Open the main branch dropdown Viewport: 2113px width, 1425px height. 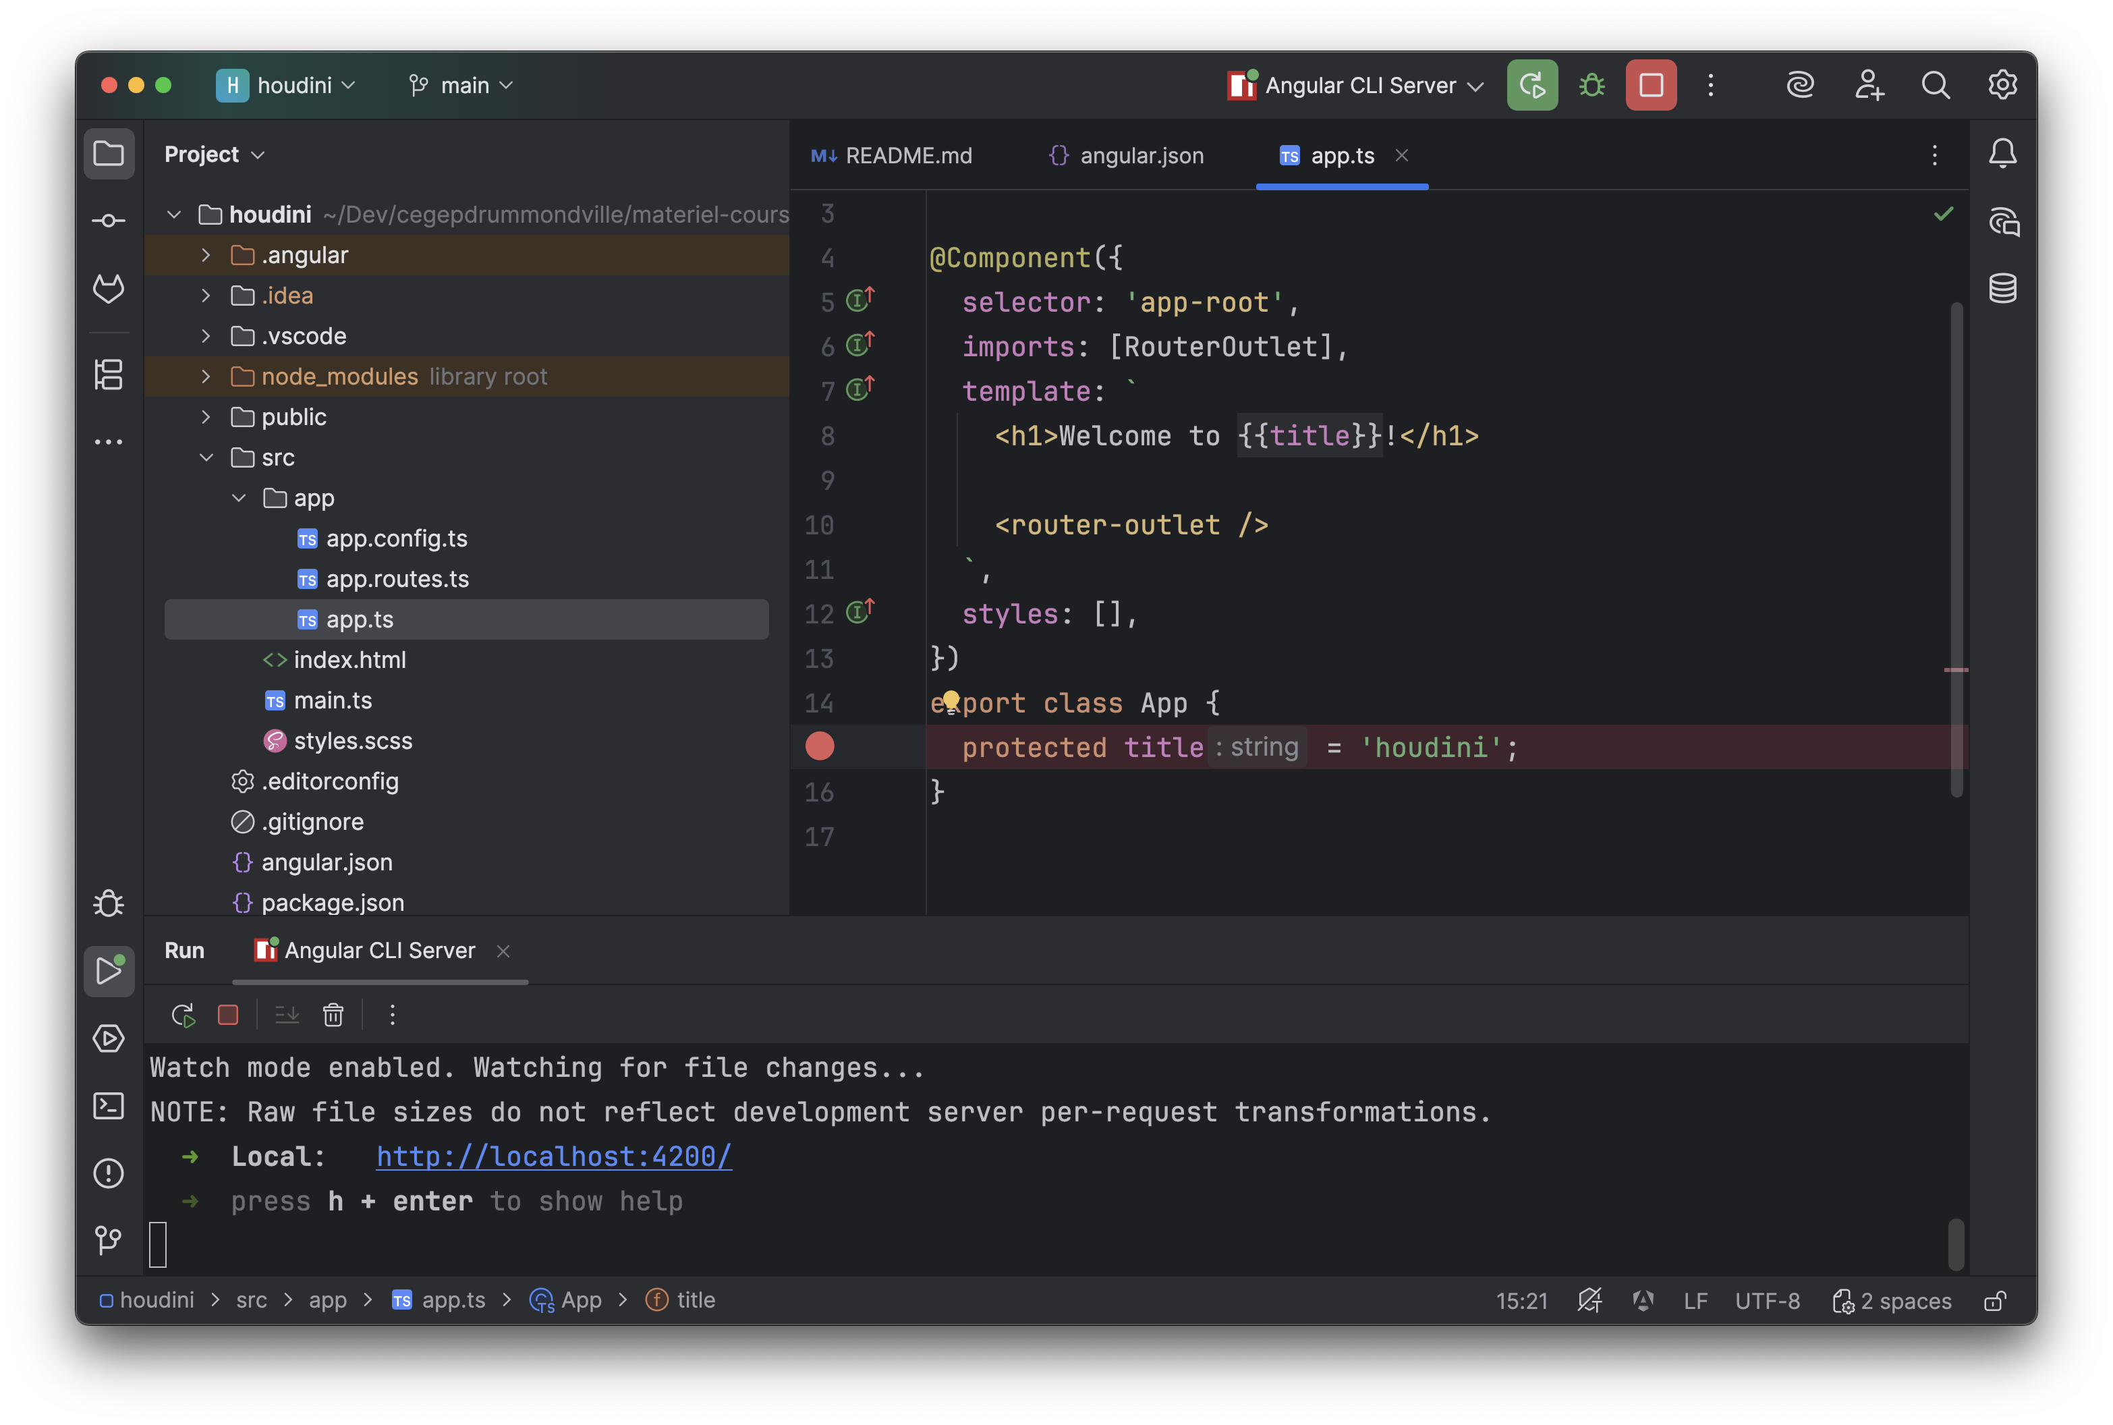461,86
